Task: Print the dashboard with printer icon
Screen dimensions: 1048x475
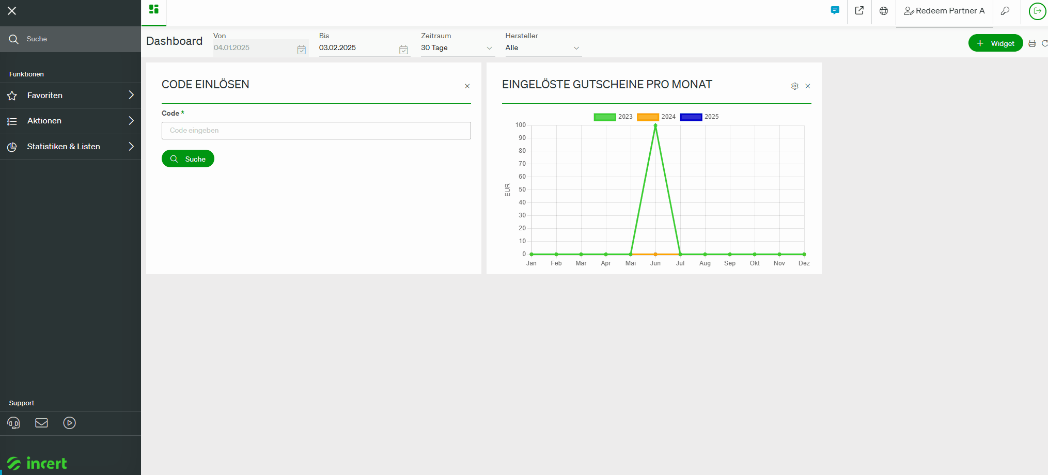Action: click(x=1032, y=43)
